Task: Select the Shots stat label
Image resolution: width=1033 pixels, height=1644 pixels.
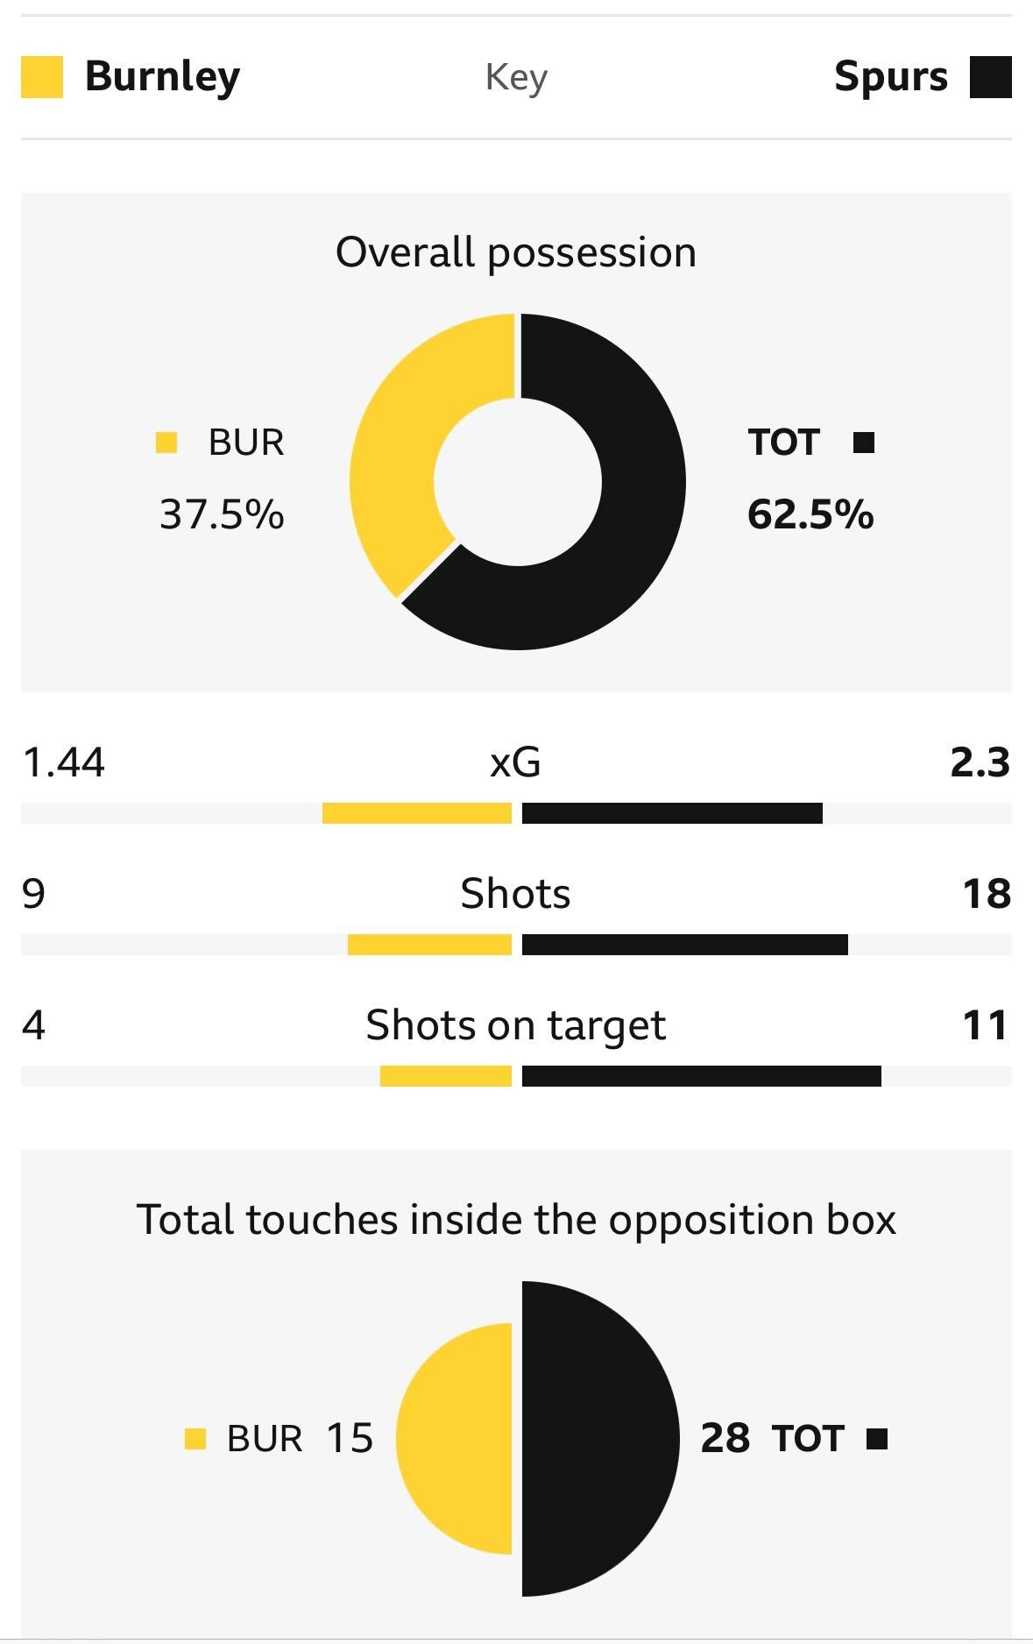Action: [516, 894]
